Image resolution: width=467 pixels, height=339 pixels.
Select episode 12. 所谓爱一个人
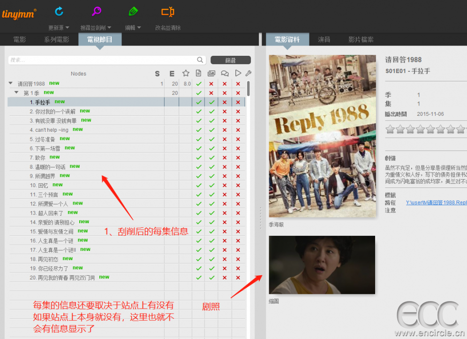[x=49, y=204]
